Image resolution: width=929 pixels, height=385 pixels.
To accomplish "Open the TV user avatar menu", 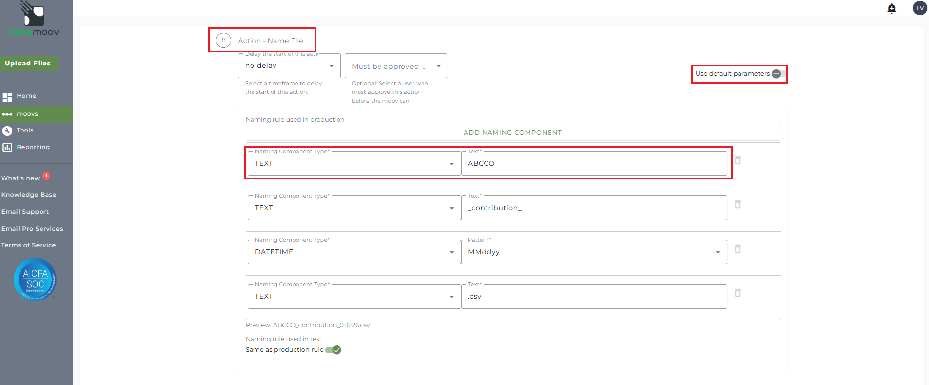I will click(x=920, y=8).
